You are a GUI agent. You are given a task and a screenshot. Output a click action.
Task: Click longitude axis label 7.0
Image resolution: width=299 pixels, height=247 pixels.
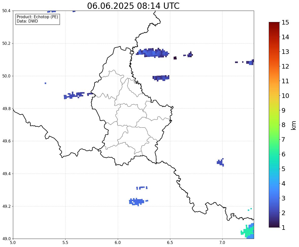pyautogui.click(x=223, y=243)
